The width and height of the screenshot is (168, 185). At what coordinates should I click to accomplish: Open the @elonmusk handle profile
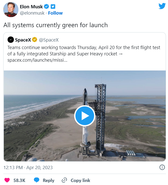tap(32, 13)
